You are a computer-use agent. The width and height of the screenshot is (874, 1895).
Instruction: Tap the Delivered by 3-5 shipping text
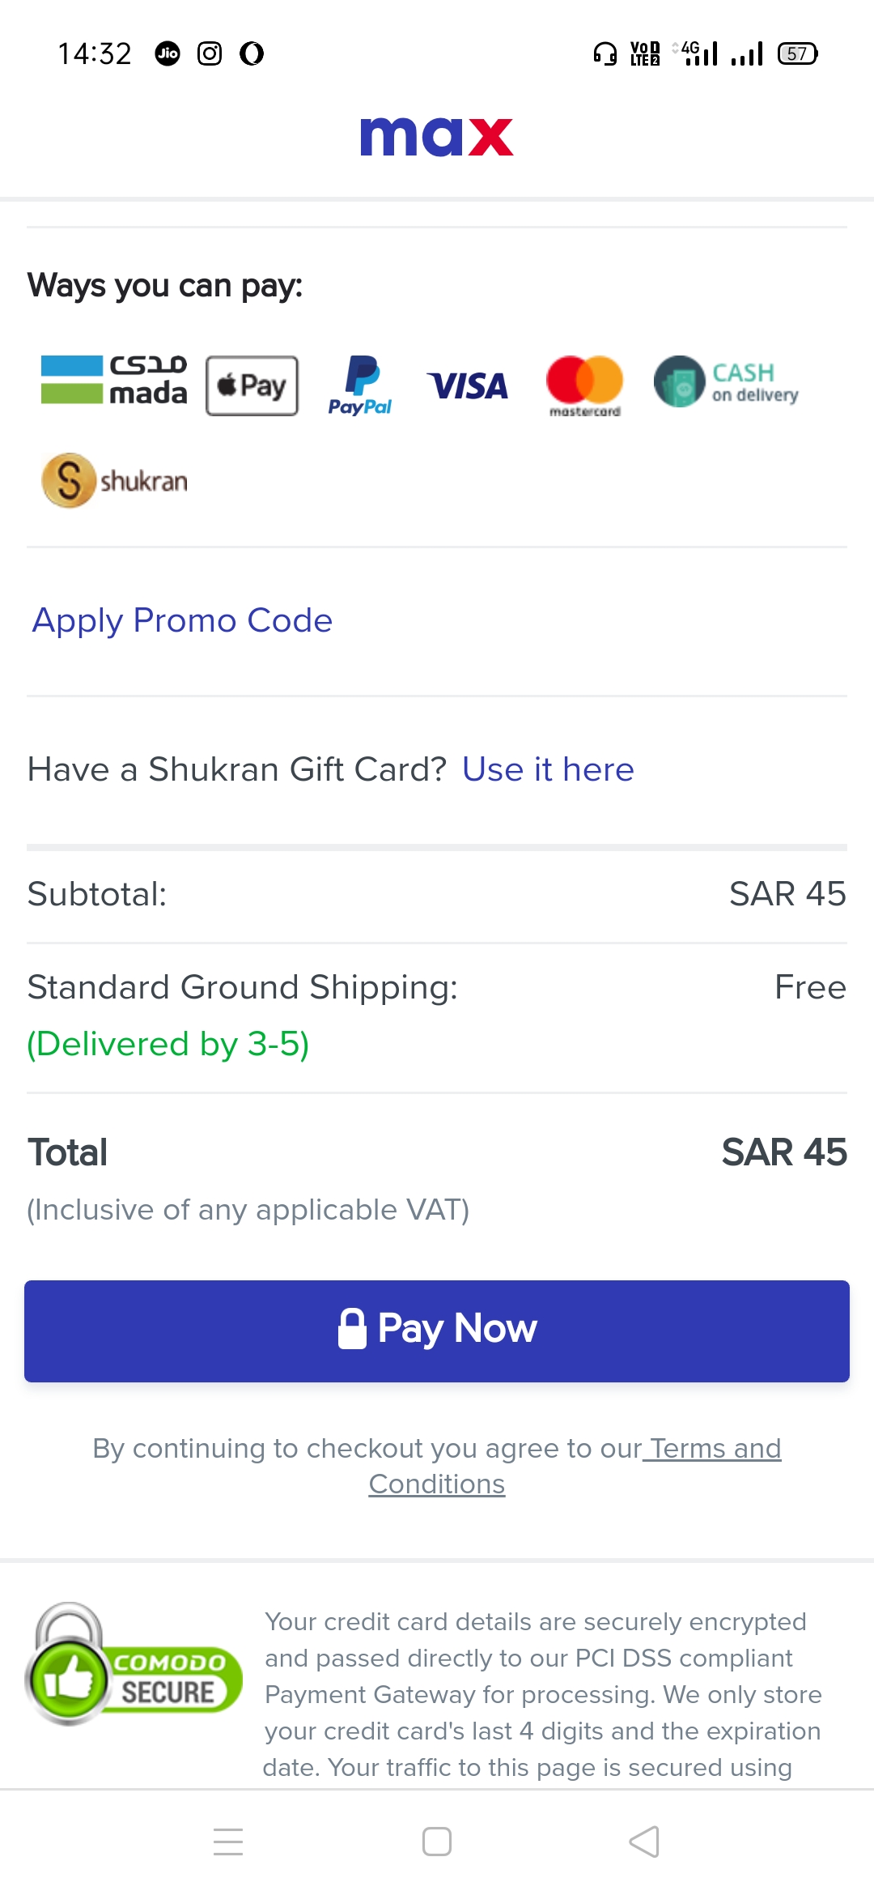click(168, 1044)
